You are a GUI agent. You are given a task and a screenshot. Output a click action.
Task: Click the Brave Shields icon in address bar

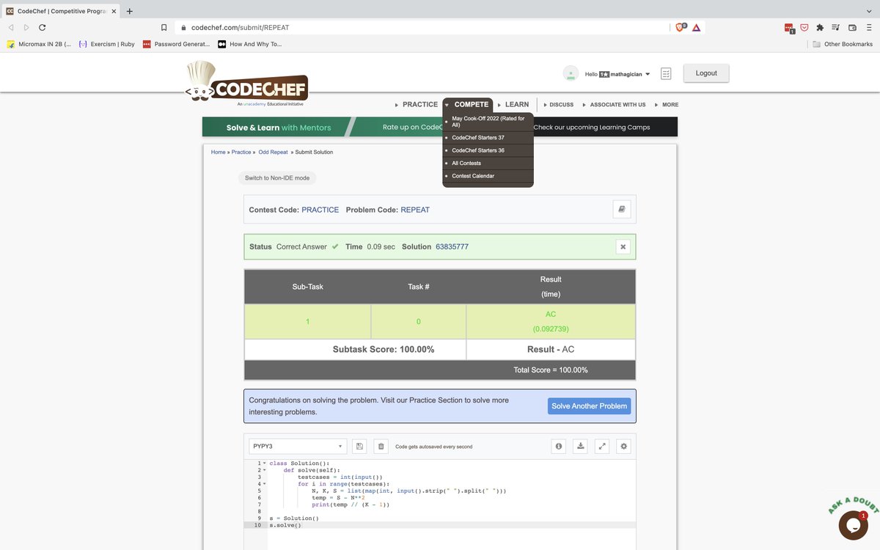click(x=681, y=27)
